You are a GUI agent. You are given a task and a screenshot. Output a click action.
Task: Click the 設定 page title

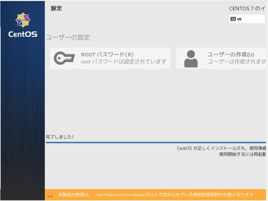[56, 8]
